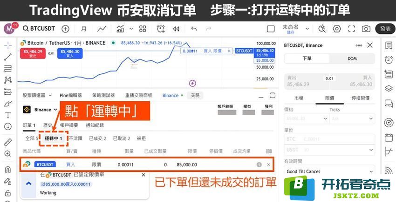
Task: Click the 發表 publish button
Action: pos(385,29)
